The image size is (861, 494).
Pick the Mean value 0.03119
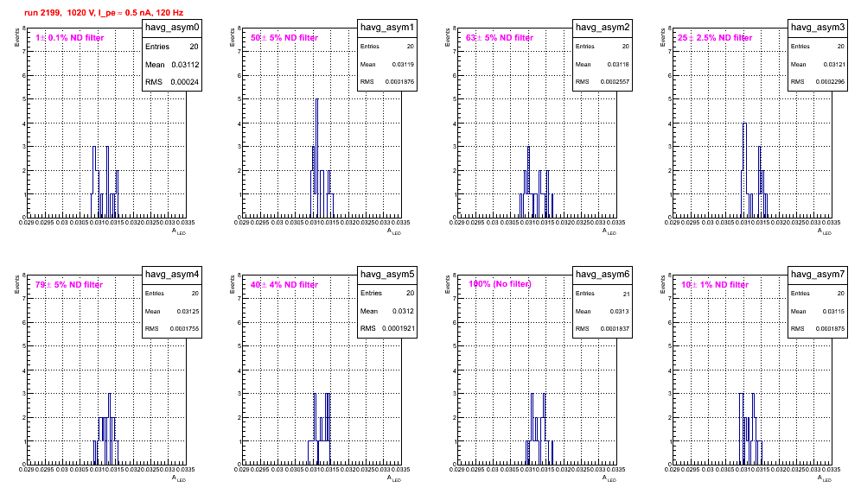coord(403,65)
